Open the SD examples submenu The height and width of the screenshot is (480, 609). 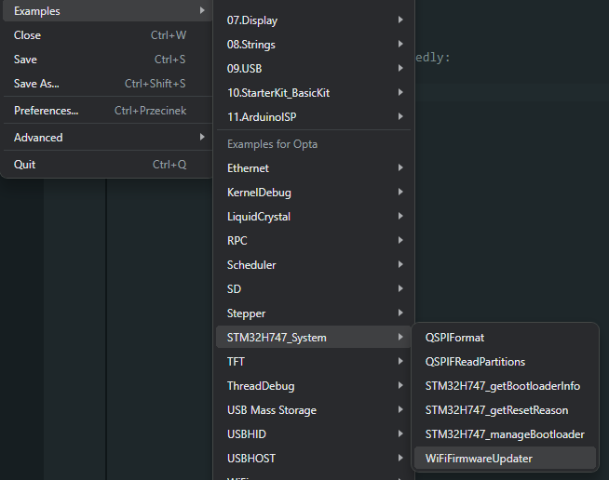(314, 289)
